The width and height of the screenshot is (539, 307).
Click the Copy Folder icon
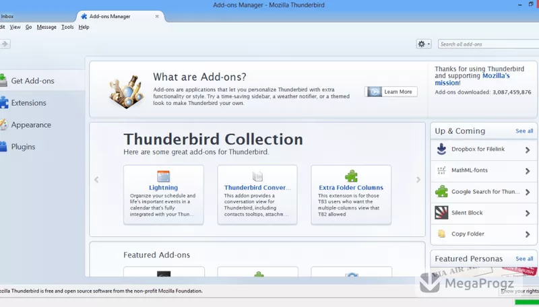(441, 234)
